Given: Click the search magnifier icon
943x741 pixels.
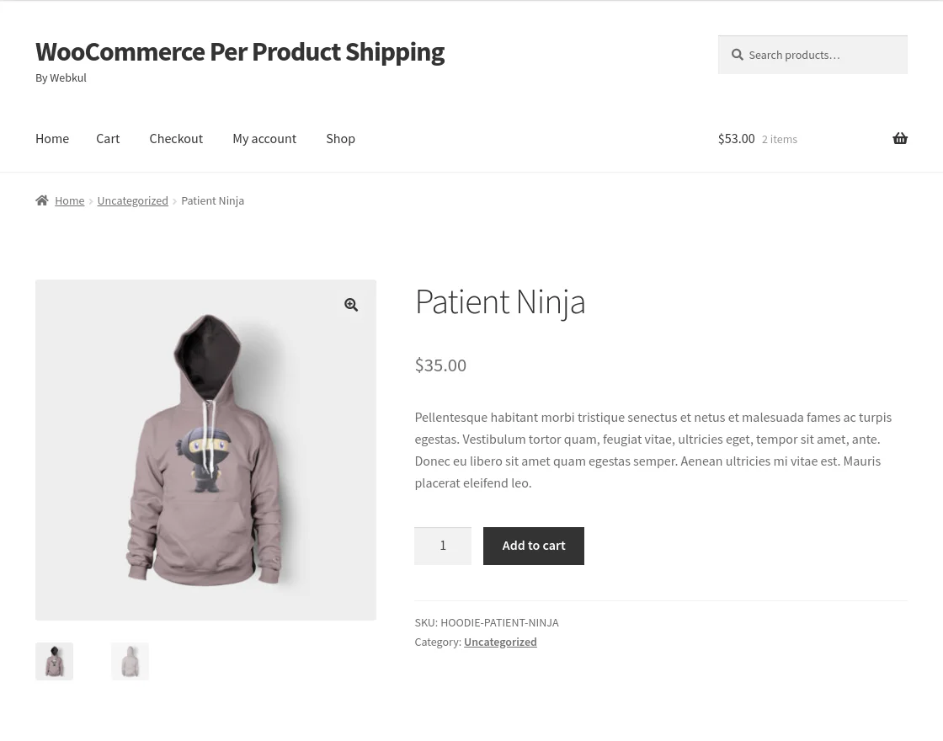Looking at the screenshot, I should pos(738,54).
